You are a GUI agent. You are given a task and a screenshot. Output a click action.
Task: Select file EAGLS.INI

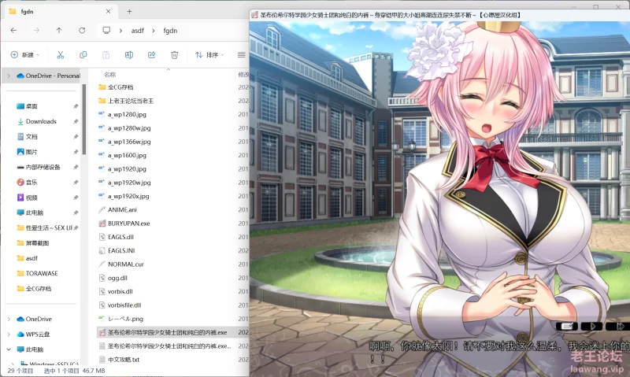click(x=121, y=251)
